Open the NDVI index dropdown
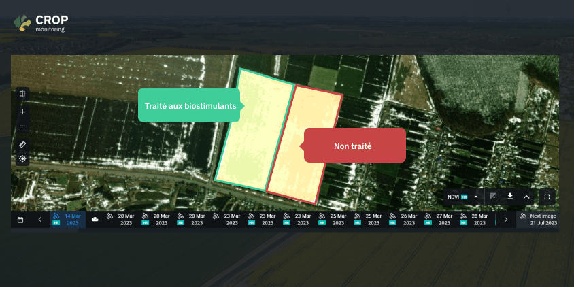 point(462,197)
